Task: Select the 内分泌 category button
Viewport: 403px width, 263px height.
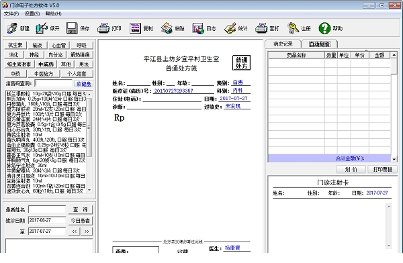Action: (56, 55)
